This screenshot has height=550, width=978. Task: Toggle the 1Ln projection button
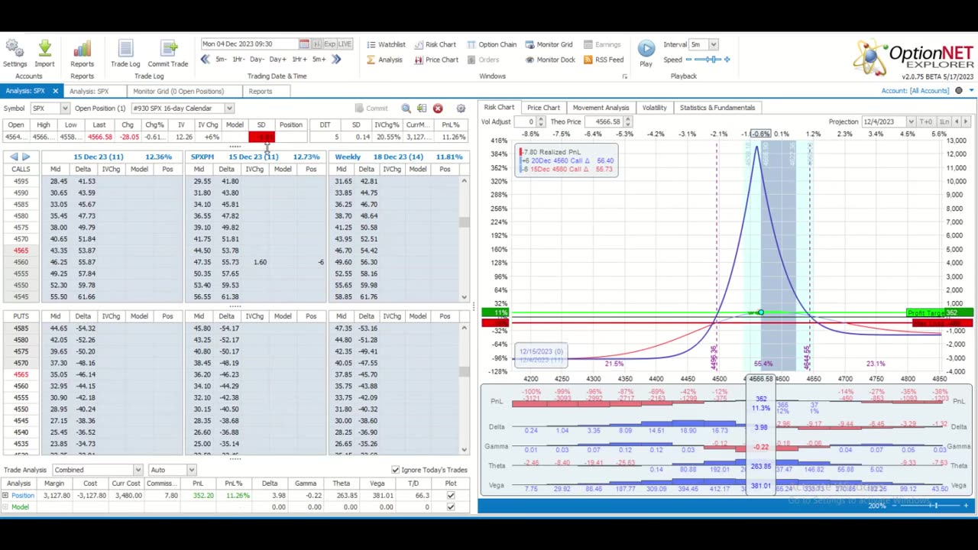click(944, 122)
